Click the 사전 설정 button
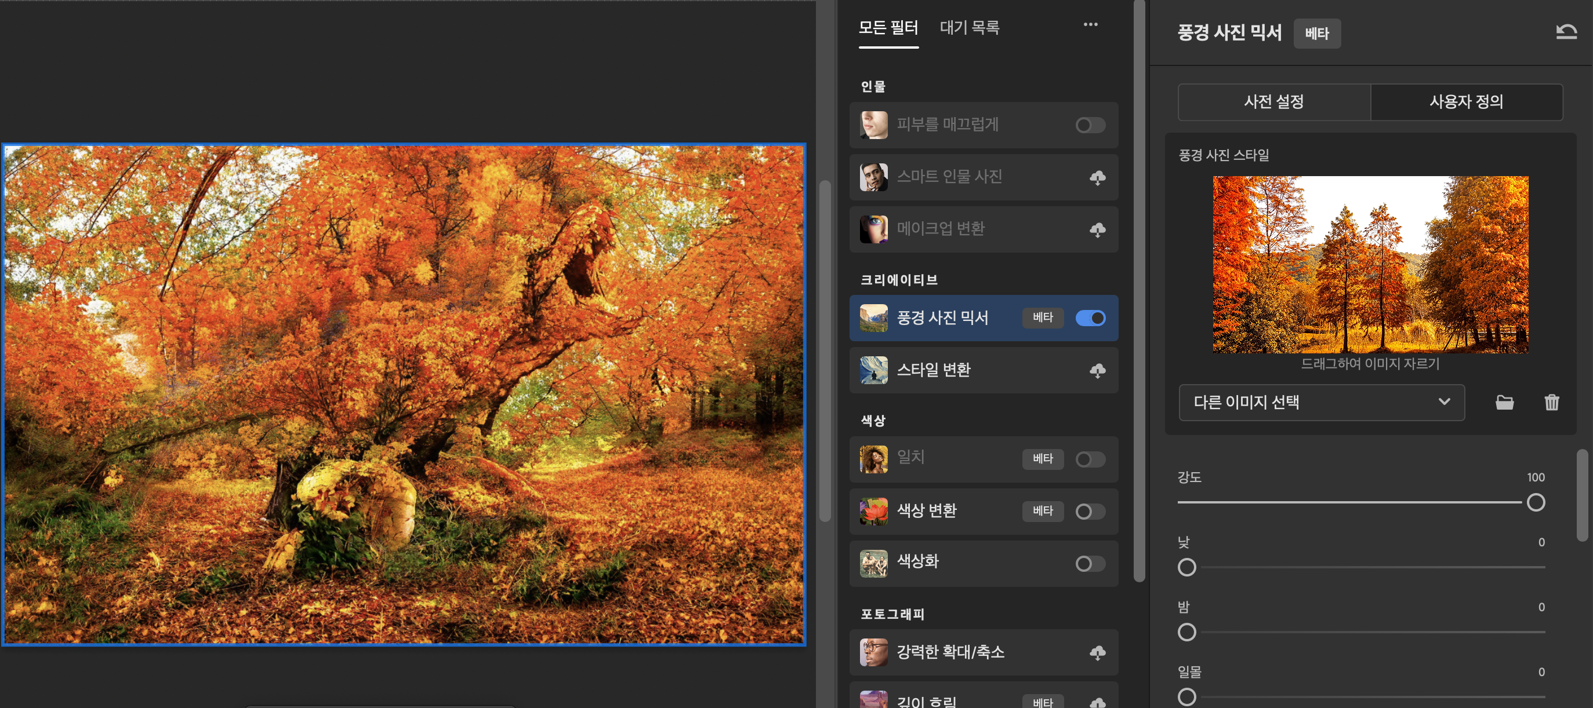The image size is (1593, 708). click(x=1273, y=102)
